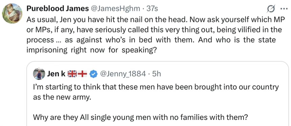
Task: Click the Jen k display name
Action: 56,74
